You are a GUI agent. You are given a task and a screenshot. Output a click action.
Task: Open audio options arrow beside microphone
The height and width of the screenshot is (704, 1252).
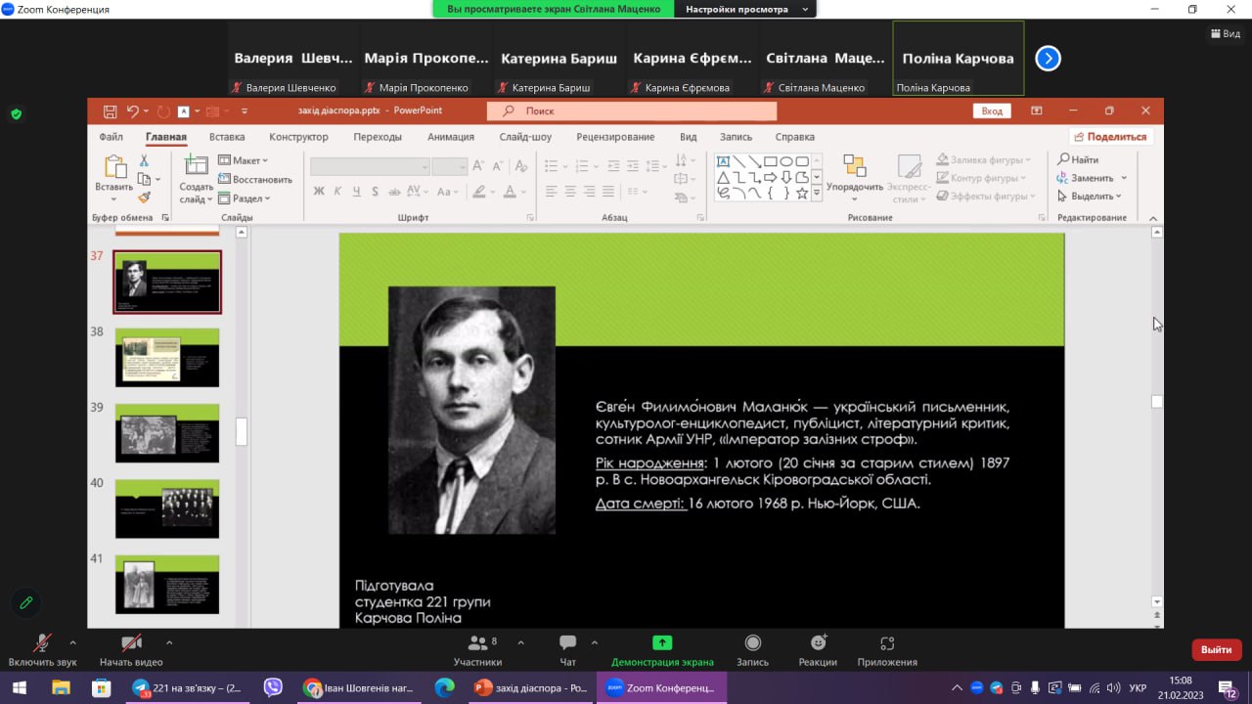tap(72, 642)
